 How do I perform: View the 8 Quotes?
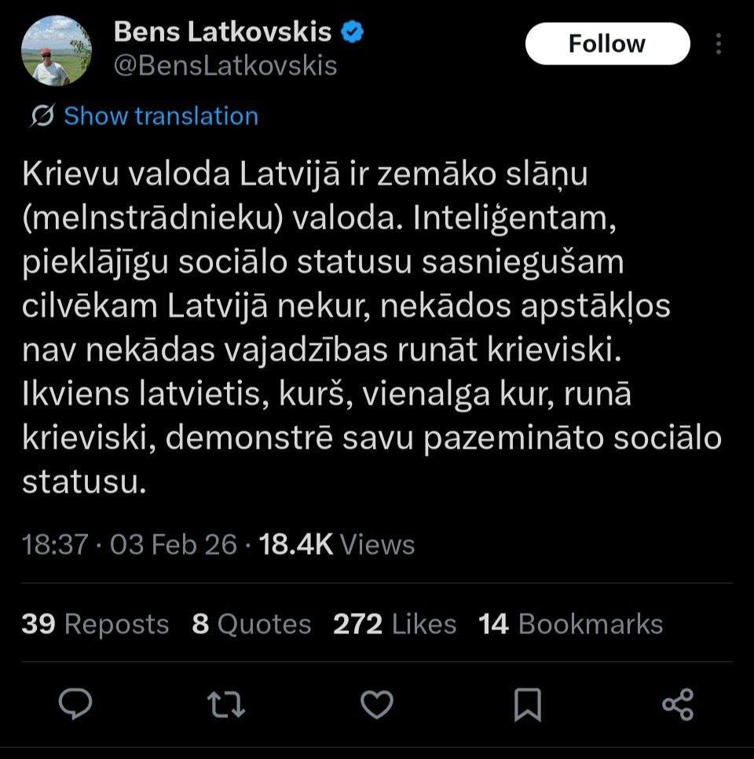pos(251,624)
